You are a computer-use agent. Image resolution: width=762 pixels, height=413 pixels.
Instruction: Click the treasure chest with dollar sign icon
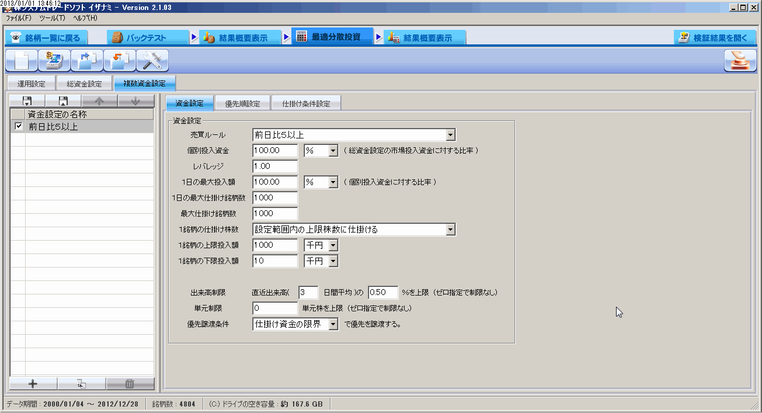pyautogui.click(x=54, y=61)
